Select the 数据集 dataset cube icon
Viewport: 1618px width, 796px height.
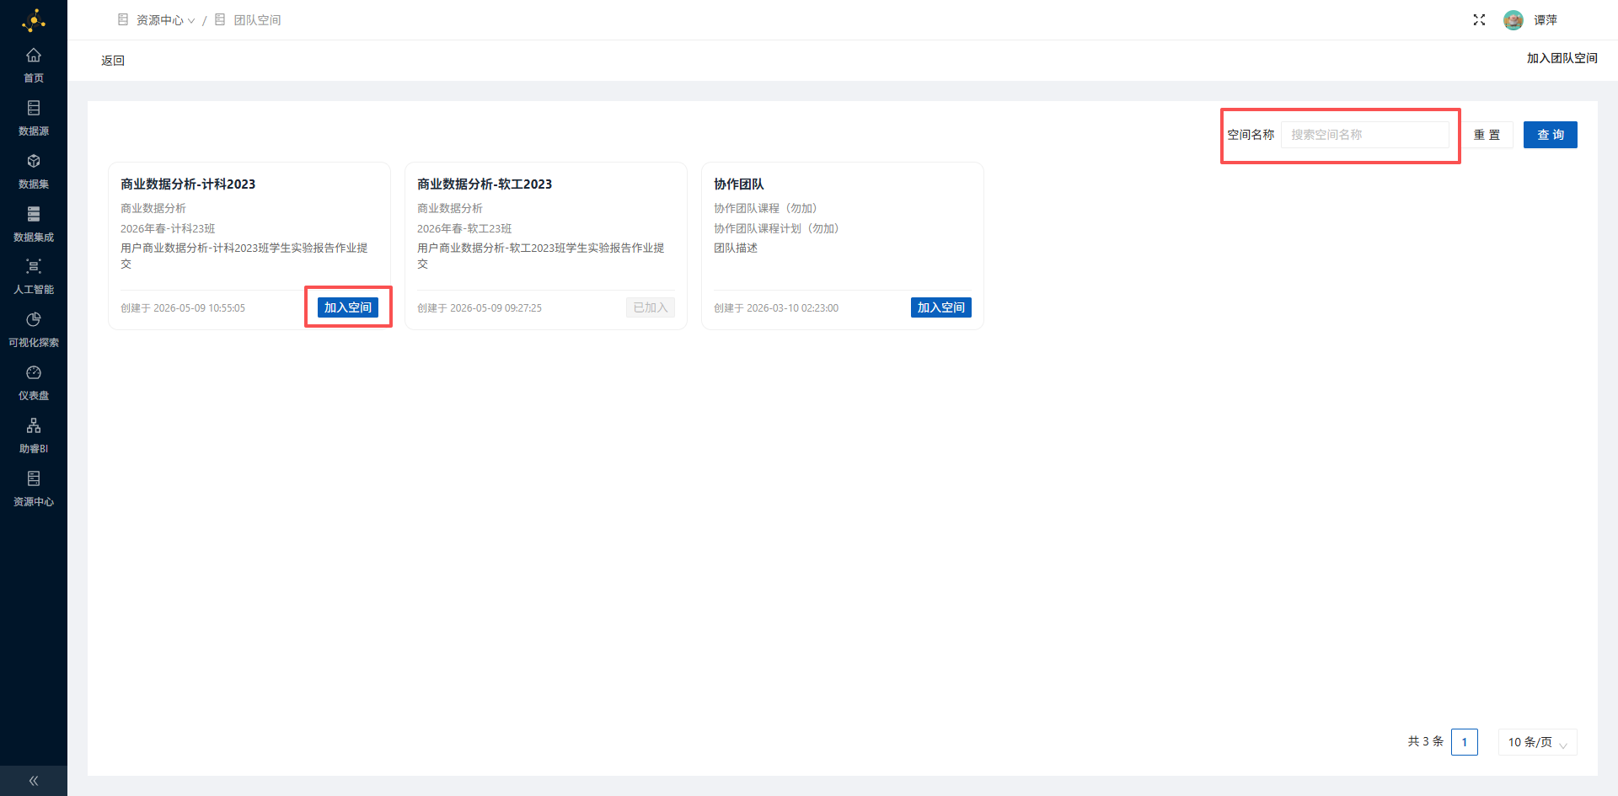pyautogui.click(x=34, y=161)
